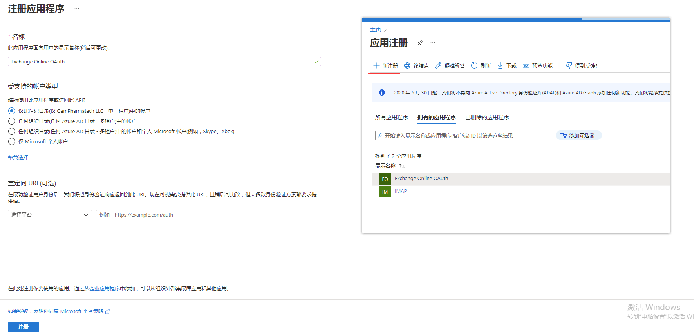The image size is (694, 335).
Task: Click the 新注册 toolbar button
Action: 384,66
